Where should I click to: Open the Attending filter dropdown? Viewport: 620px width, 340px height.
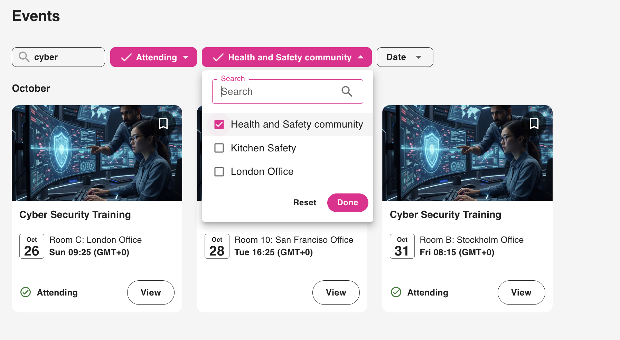(153, 57)
